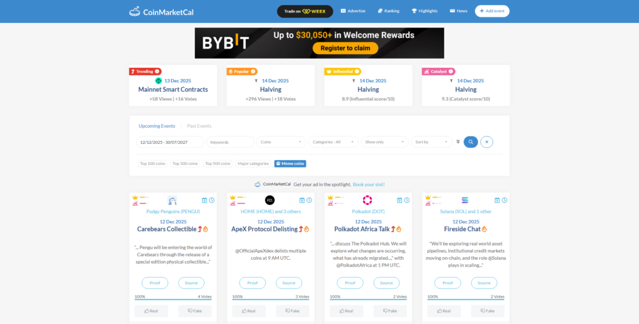Toggle the Top 100 coins filter
The image size is (639, 324).
[x=152, y=164]
